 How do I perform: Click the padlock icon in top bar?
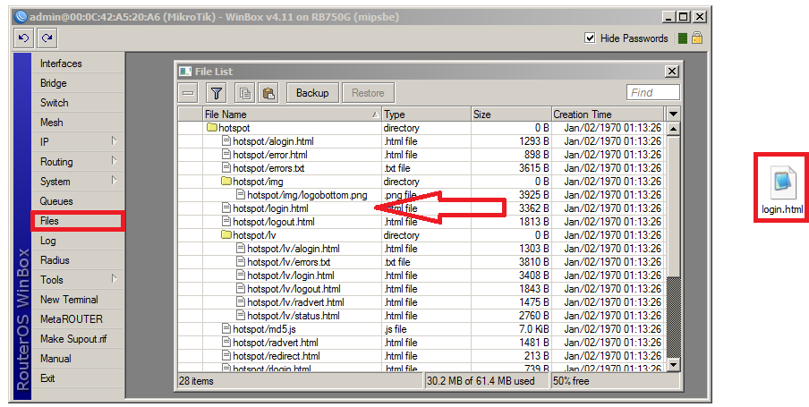click(696, 38)
